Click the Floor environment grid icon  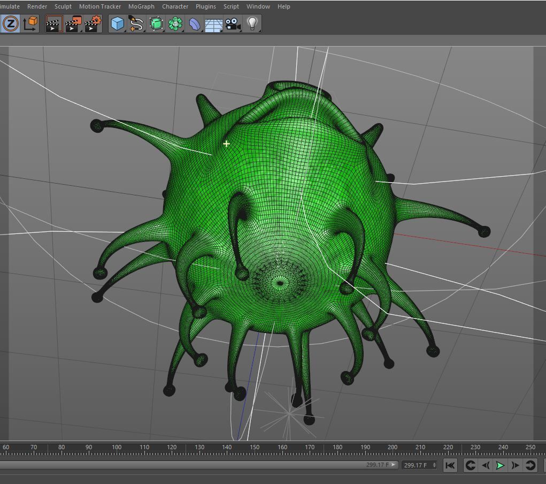(213, 25)
